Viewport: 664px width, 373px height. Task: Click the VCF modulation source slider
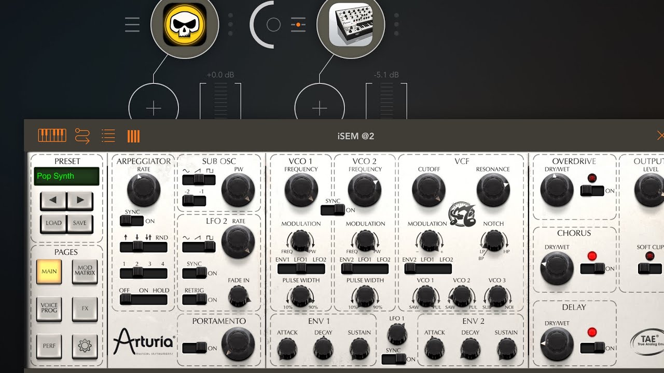tap(428, 268)
